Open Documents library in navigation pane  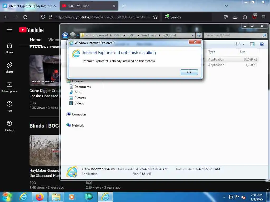(80, 87)
